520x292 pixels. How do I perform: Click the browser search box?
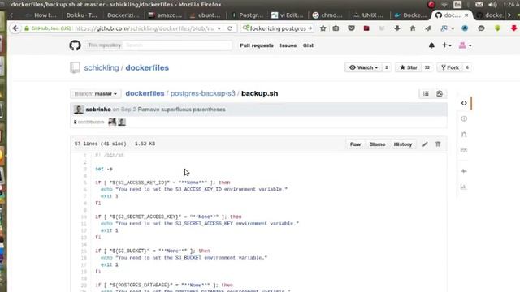(x=277, y=28)
